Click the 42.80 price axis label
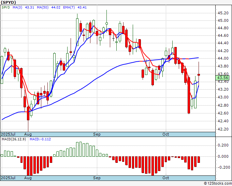 [223, 105]
